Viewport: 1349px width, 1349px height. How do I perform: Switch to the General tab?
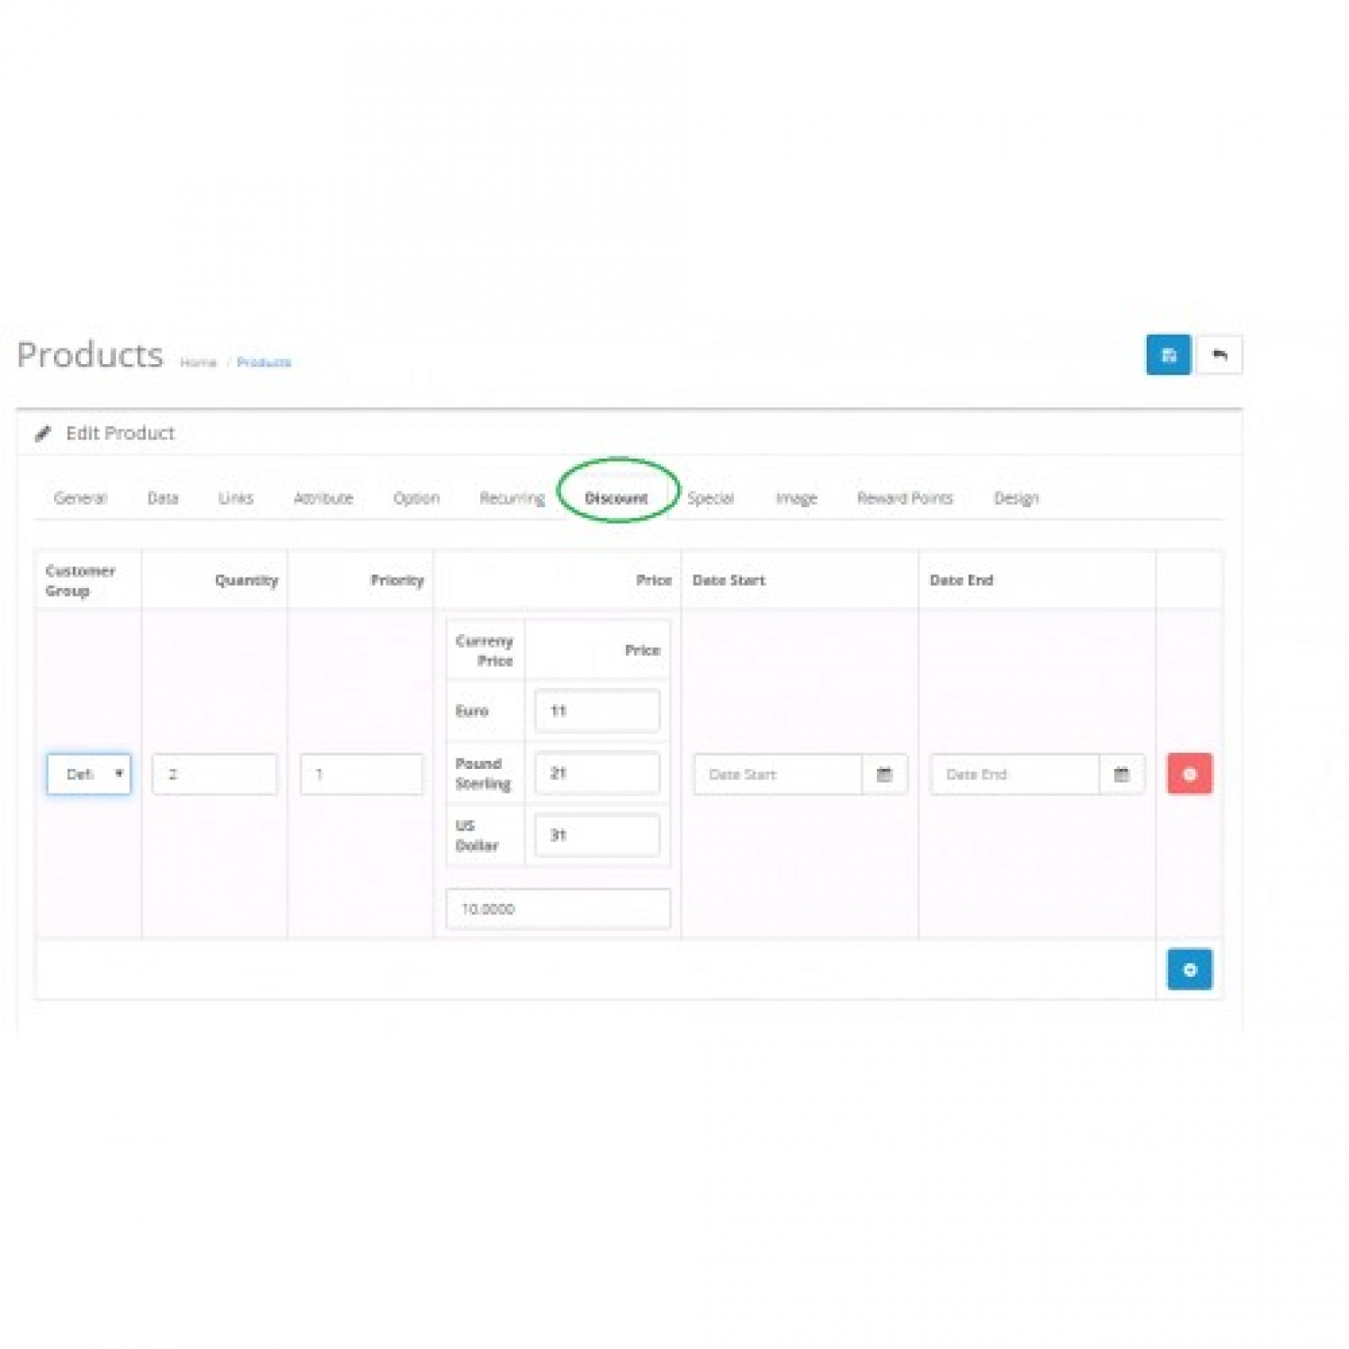[80, 498]
